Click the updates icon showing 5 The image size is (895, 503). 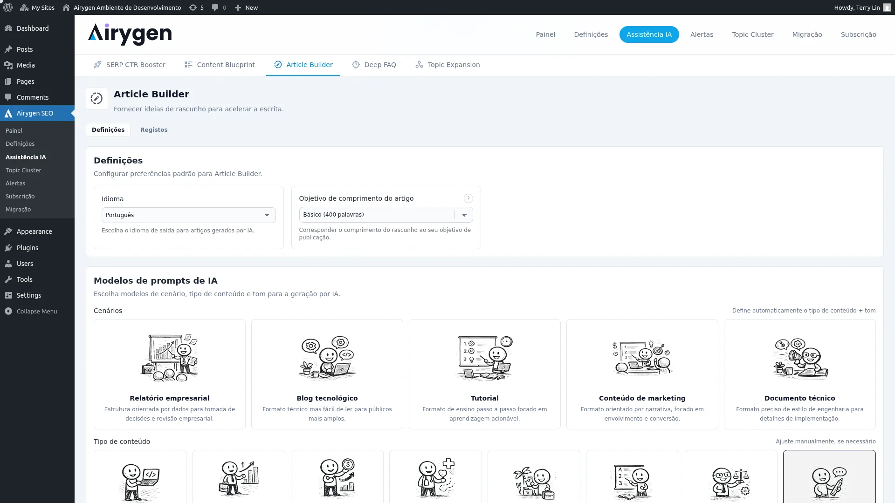coord(196,7)
